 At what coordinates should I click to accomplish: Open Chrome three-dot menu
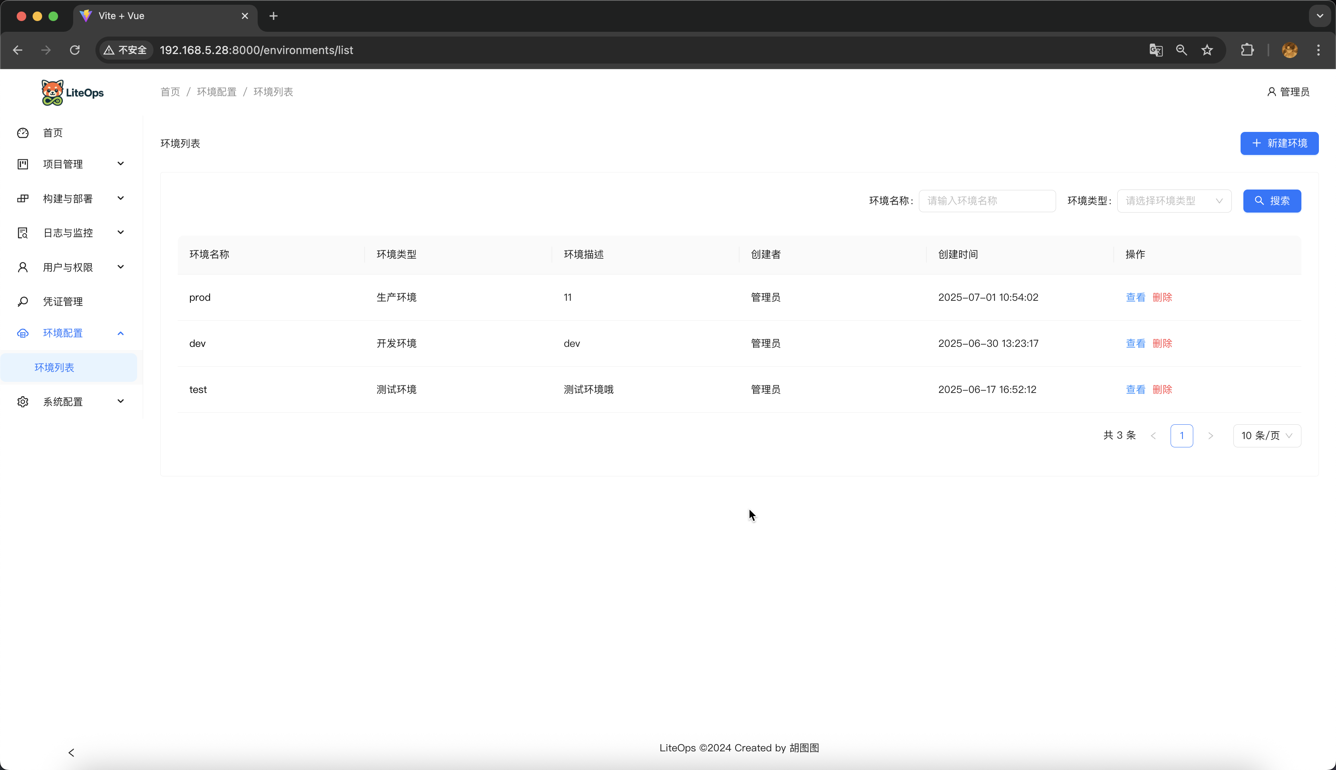(x=1319, y=50)
